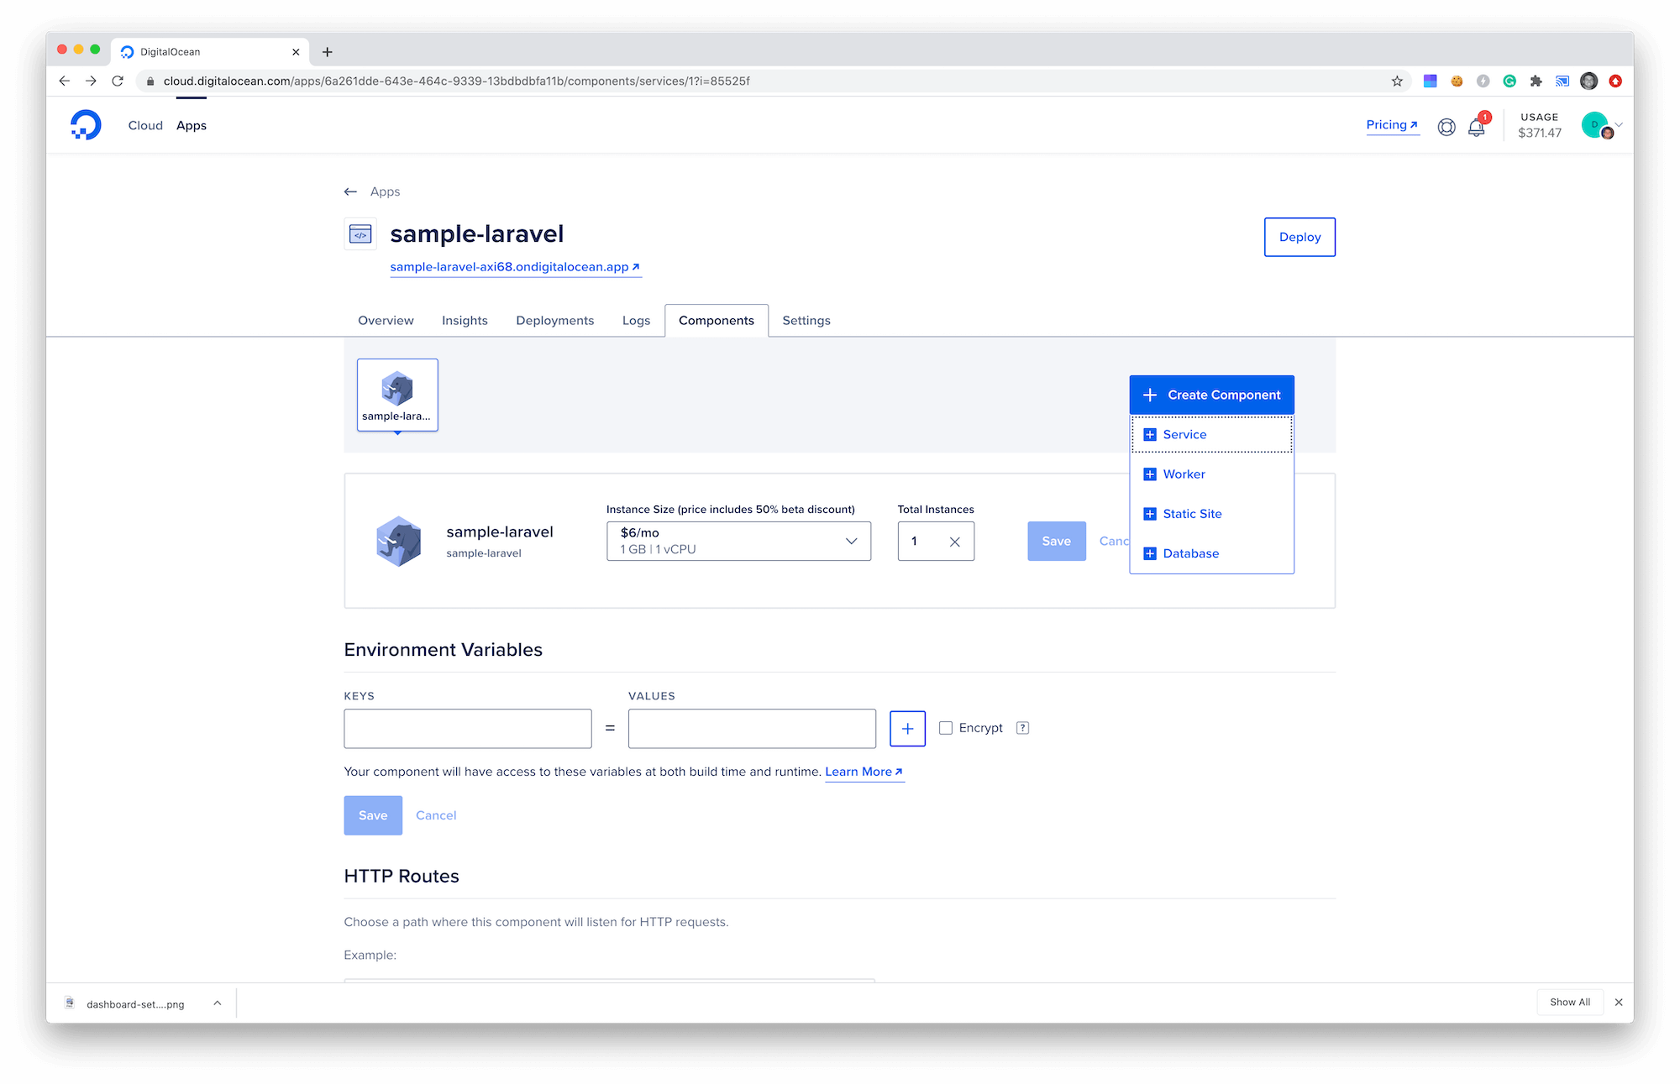1680x1084 pixels.
Task: Toggle the Encrypt checkbox
Action: click(946, 728)
